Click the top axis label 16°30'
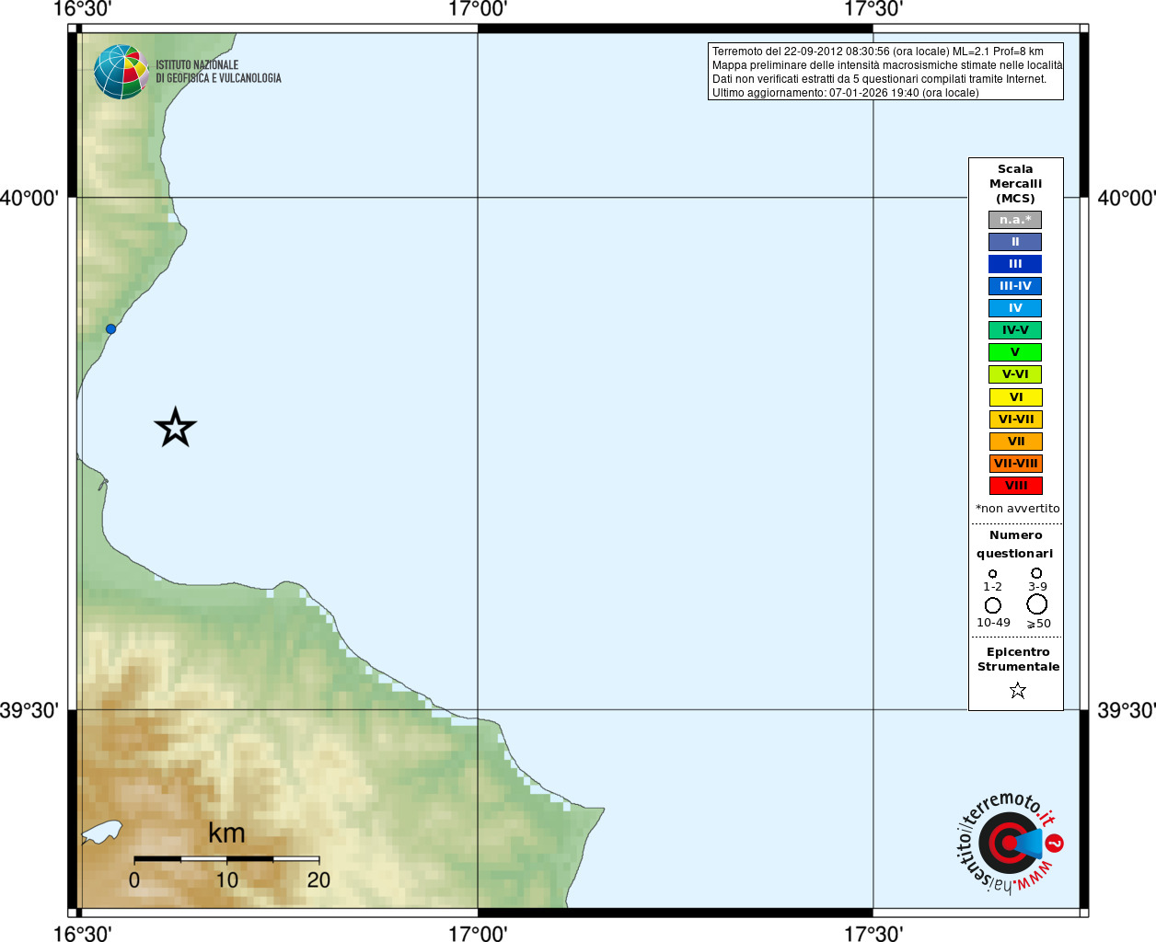1156x942 pixels. click(x=82, y=9)
